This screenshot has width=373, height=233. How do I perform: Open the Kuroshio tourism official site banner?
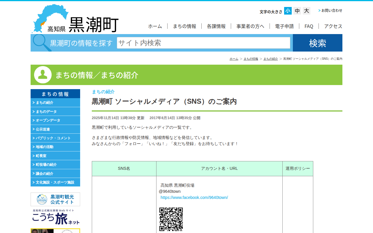[x=55, y=199]
